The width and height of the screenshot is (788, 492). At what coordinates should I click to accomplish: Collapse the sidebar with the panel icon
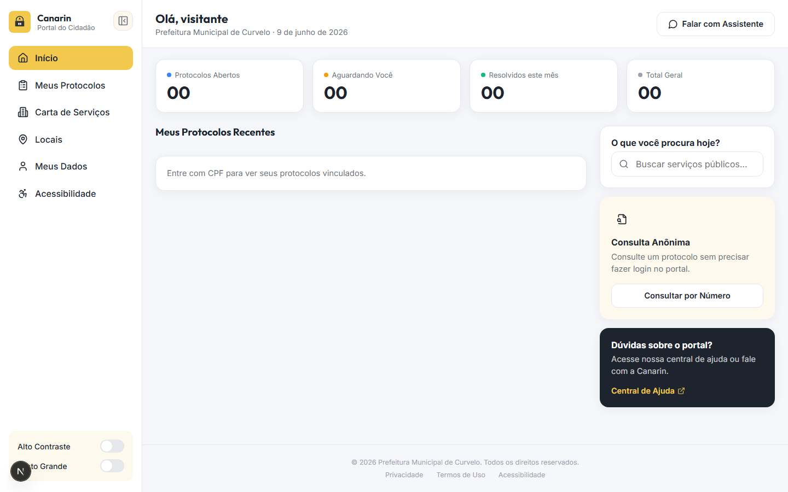coord(123,21)
